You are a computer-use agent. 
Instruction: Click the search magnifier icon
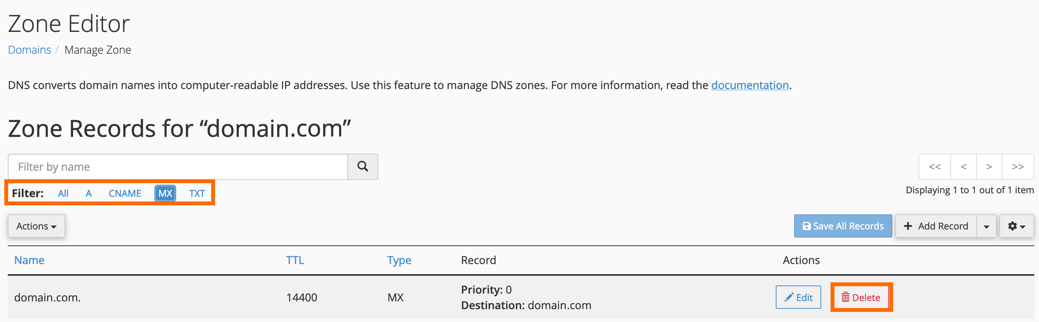tap(362, 167)
